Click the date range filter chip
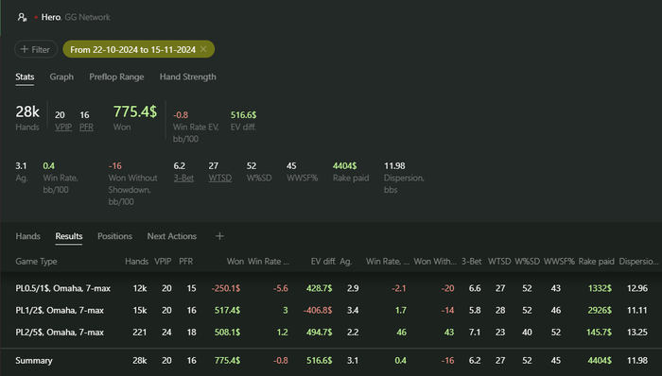 click(138, 49)
